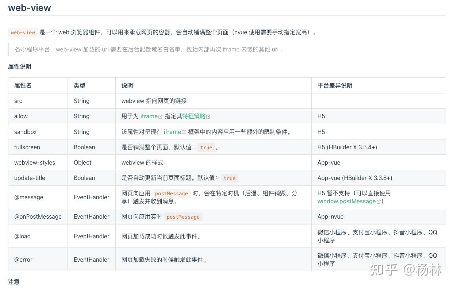453x288 pixels.
Task: Follow the iframe link in the sandbox row
Action: 172,132
